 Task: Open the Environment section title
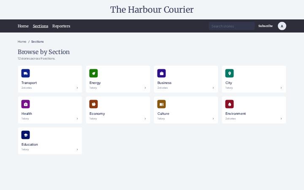pos(236,114)
